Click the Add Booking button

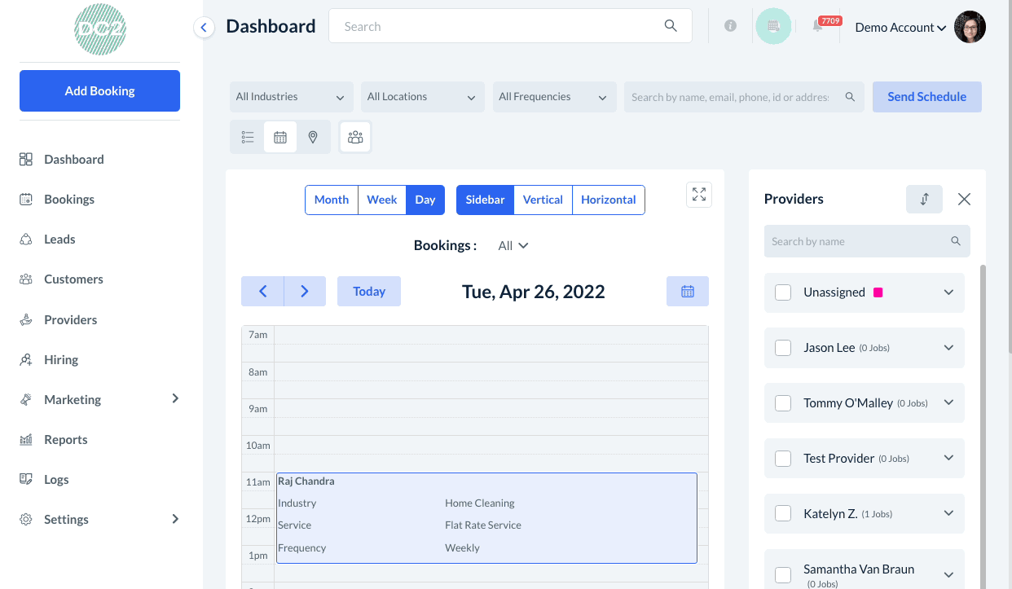99,91
